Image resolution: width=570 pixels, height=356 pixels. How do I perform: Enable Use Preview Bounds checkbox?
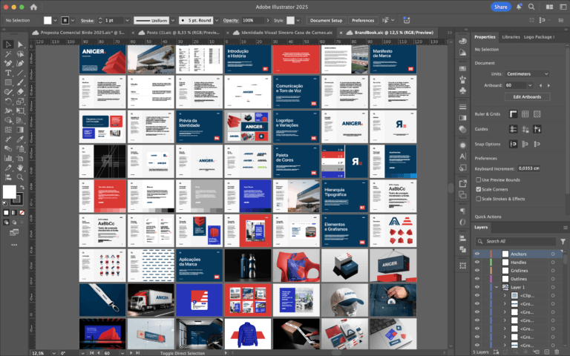pos(479,180)
